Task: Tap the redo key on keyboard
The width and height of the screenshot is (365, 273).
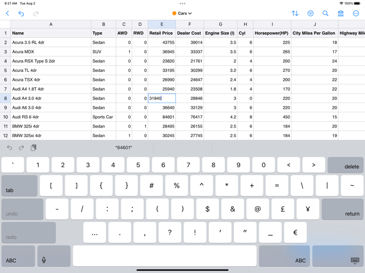Action: coord(28,232)
